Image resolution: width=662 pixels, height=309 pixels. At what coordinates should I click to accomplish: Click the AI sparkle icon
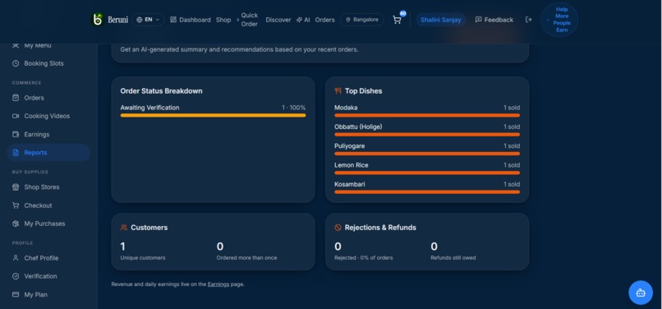[x=299, y=20]
